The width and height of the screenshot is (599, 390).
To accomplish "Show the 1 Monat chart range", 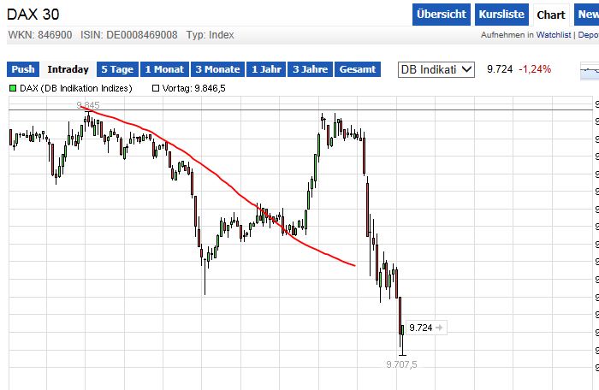I will click(165, 69).
